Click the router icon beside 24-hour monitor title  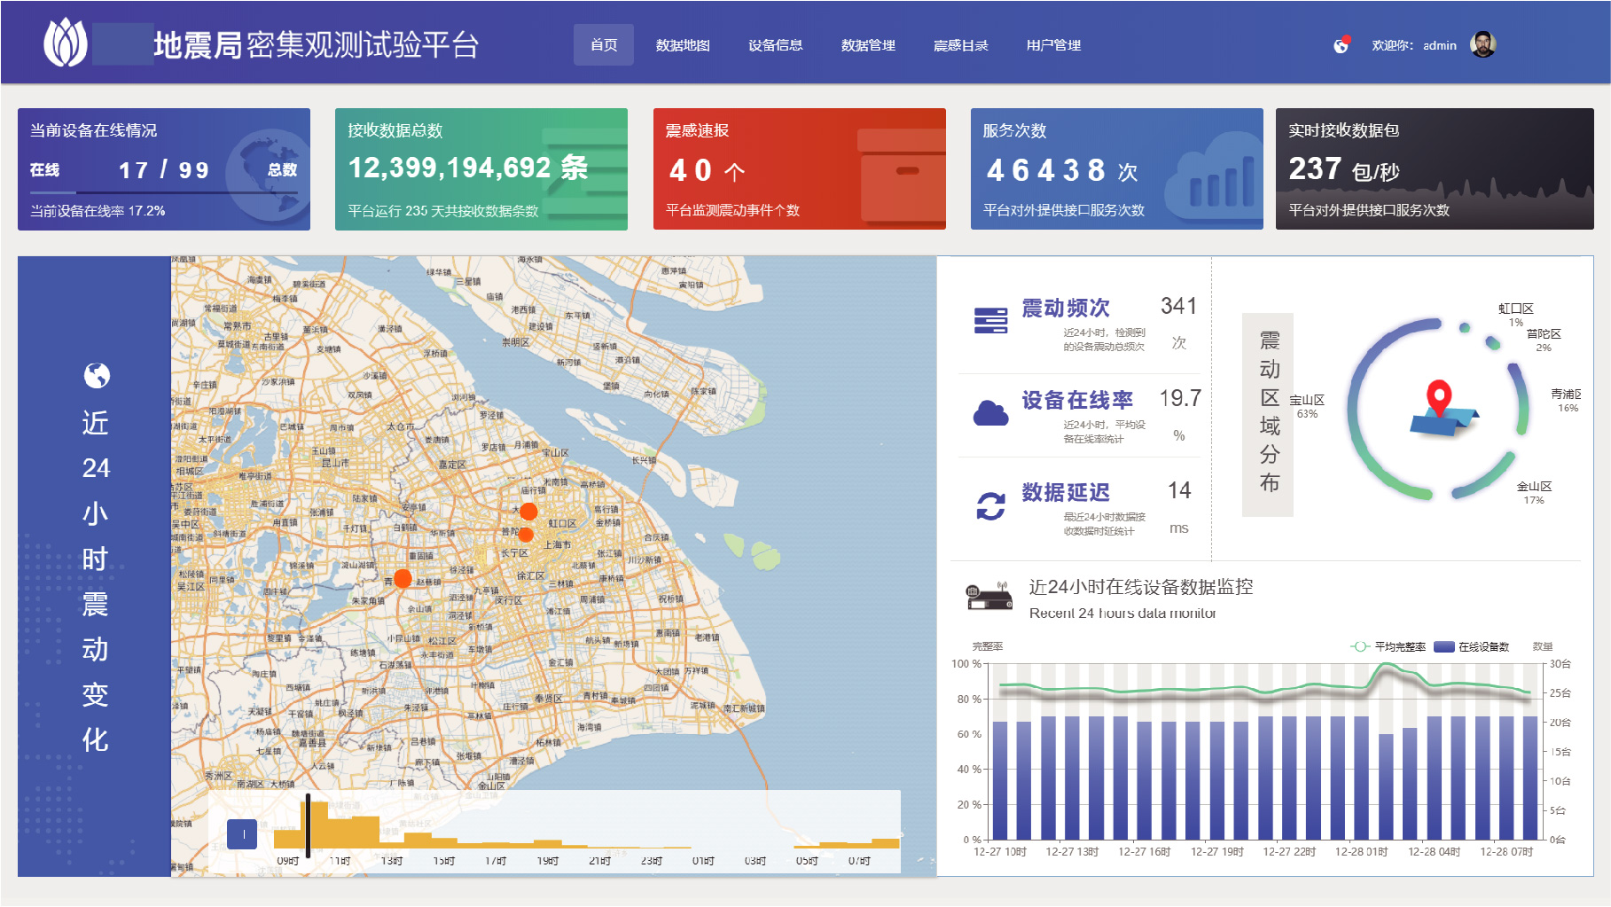coord(989,598)
